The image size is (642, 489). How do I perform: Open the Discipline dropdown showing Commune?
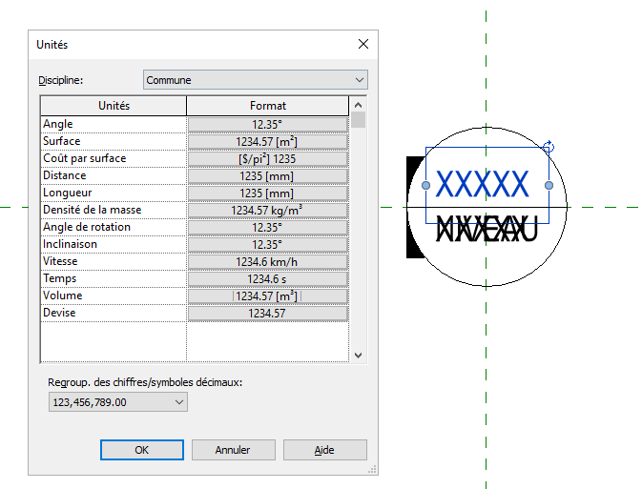click(256, 80)
